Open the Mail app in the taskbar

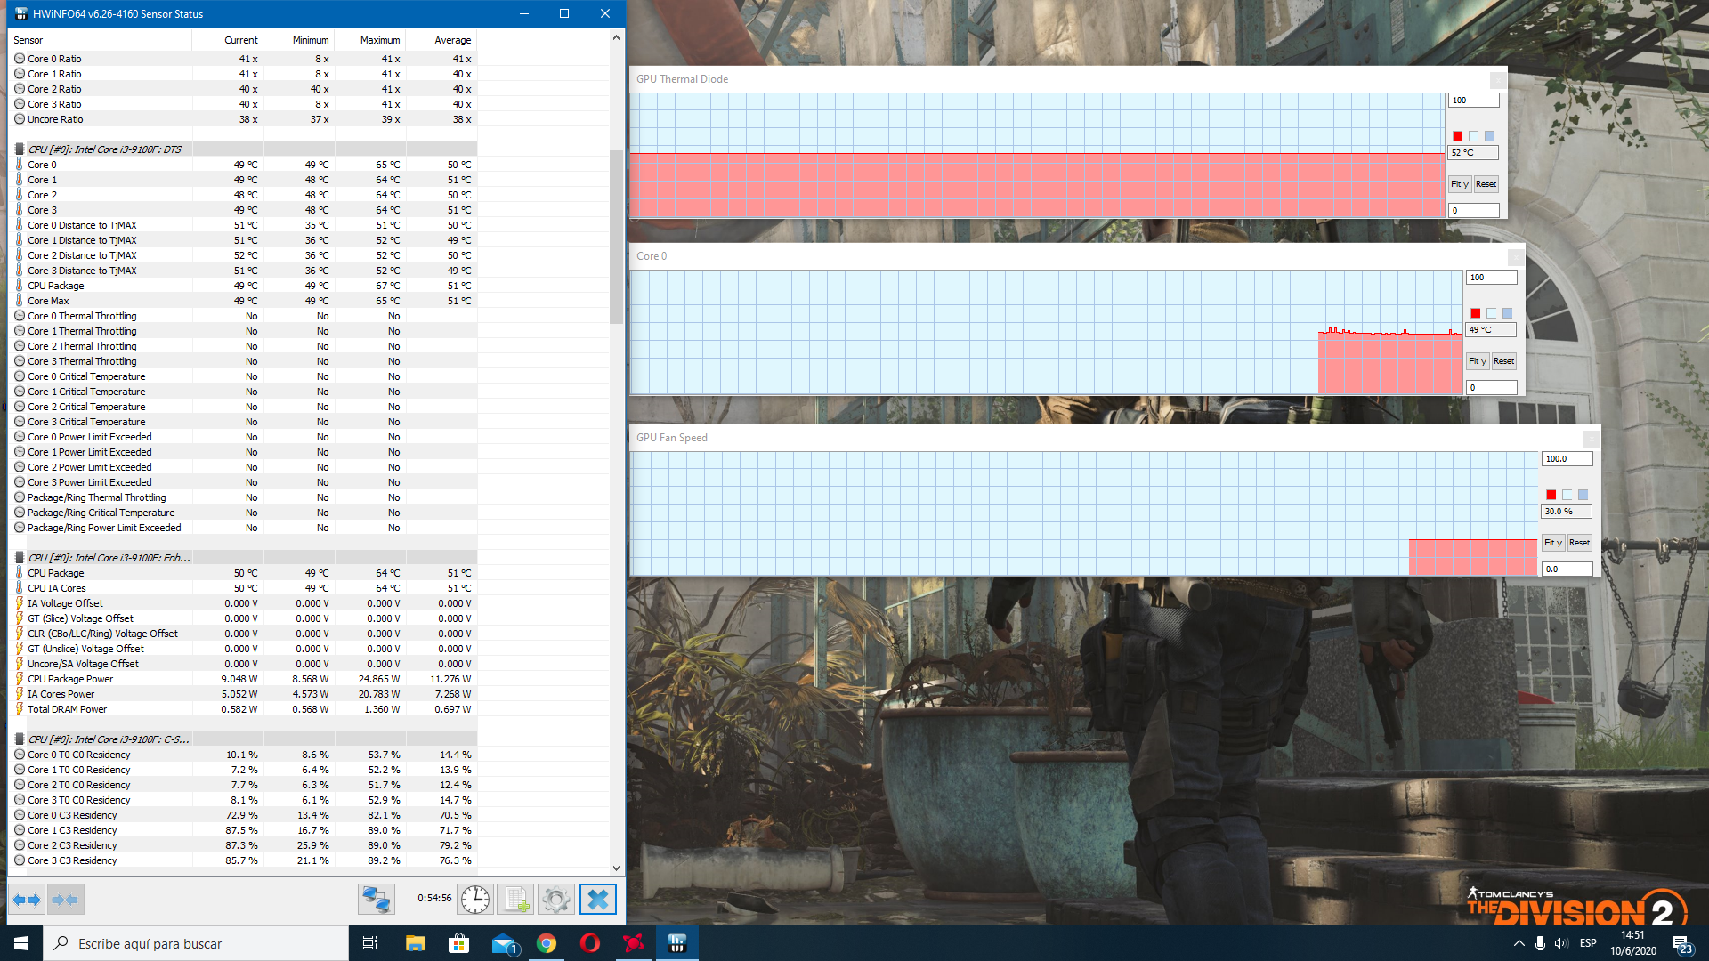pyautogui.click(x=503, y=943)
